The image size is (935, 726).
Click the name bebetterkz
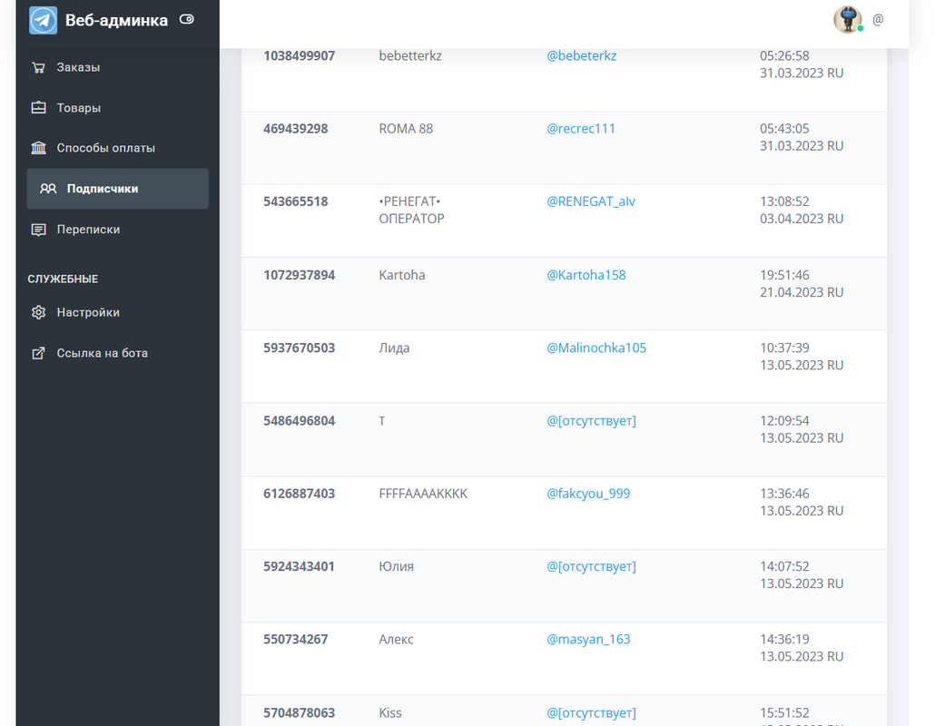[x=410, y=56]
